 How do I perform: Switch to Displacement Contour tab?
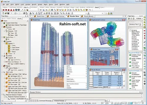coord(57,16)
